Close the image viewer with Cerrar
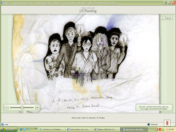 pos(166,18)
